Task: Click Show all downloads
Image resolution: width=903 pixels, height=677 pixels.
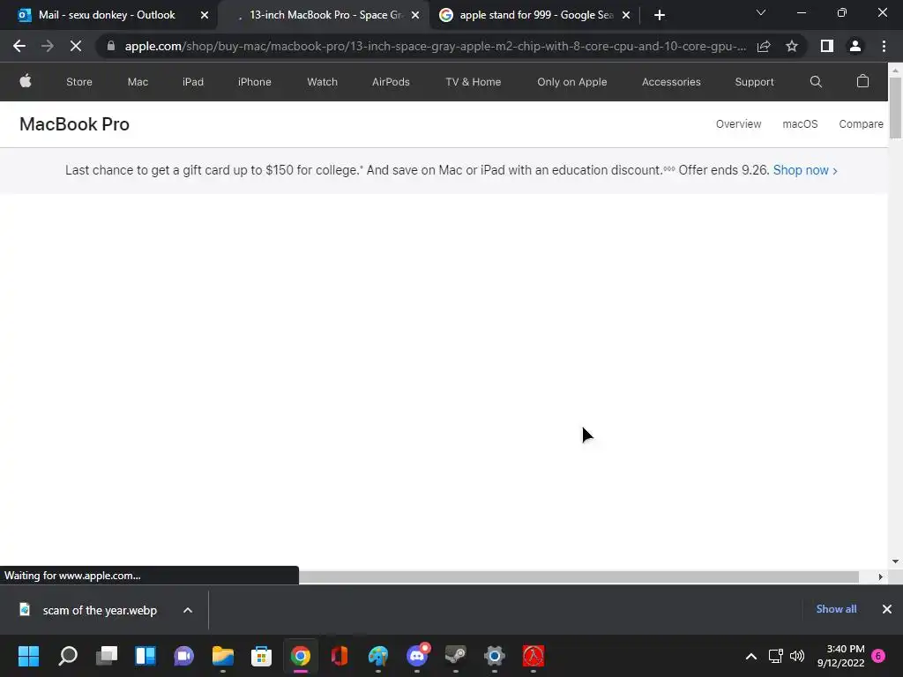Action: (836, 609)
